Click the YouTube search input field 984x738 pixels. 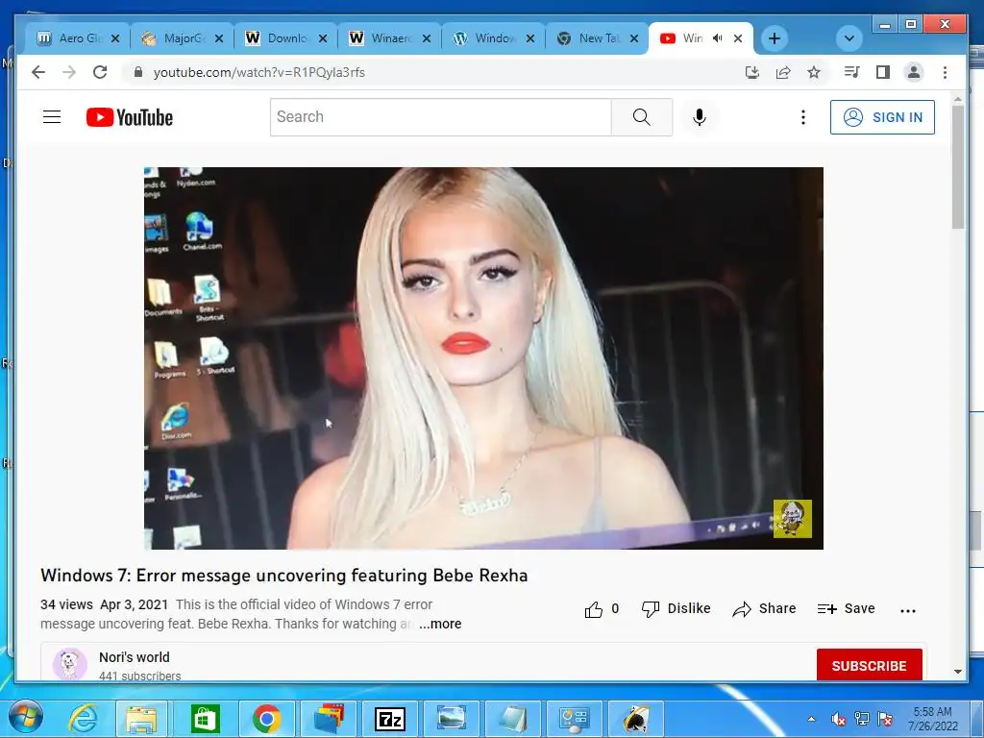(440, 116)
